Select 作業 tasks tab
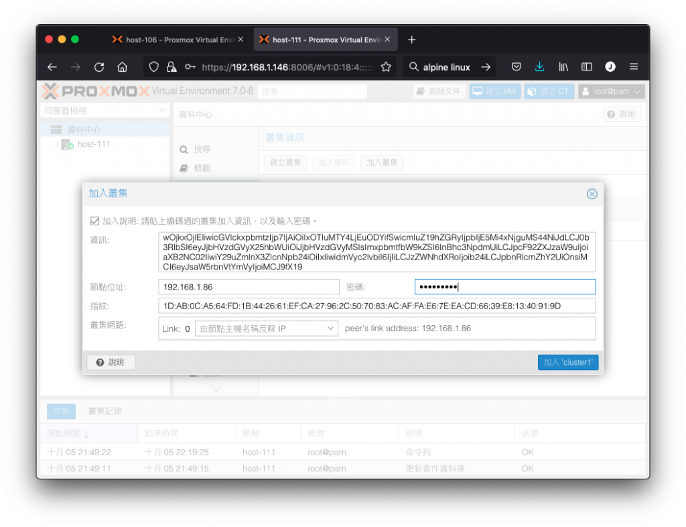This screenshot has height=527, width=686. (61, 411)
